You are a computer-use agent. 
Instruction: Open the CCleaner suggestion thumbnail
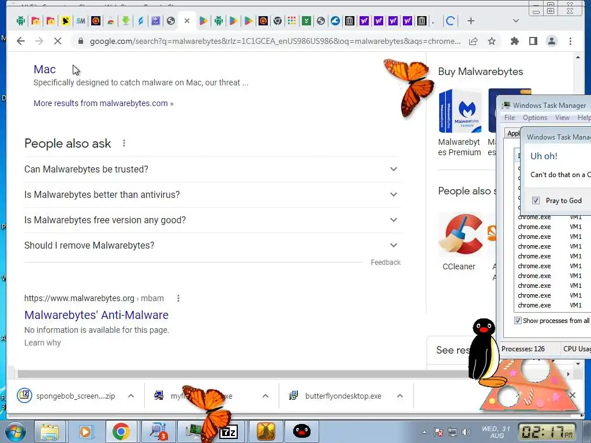coord(459,234)
